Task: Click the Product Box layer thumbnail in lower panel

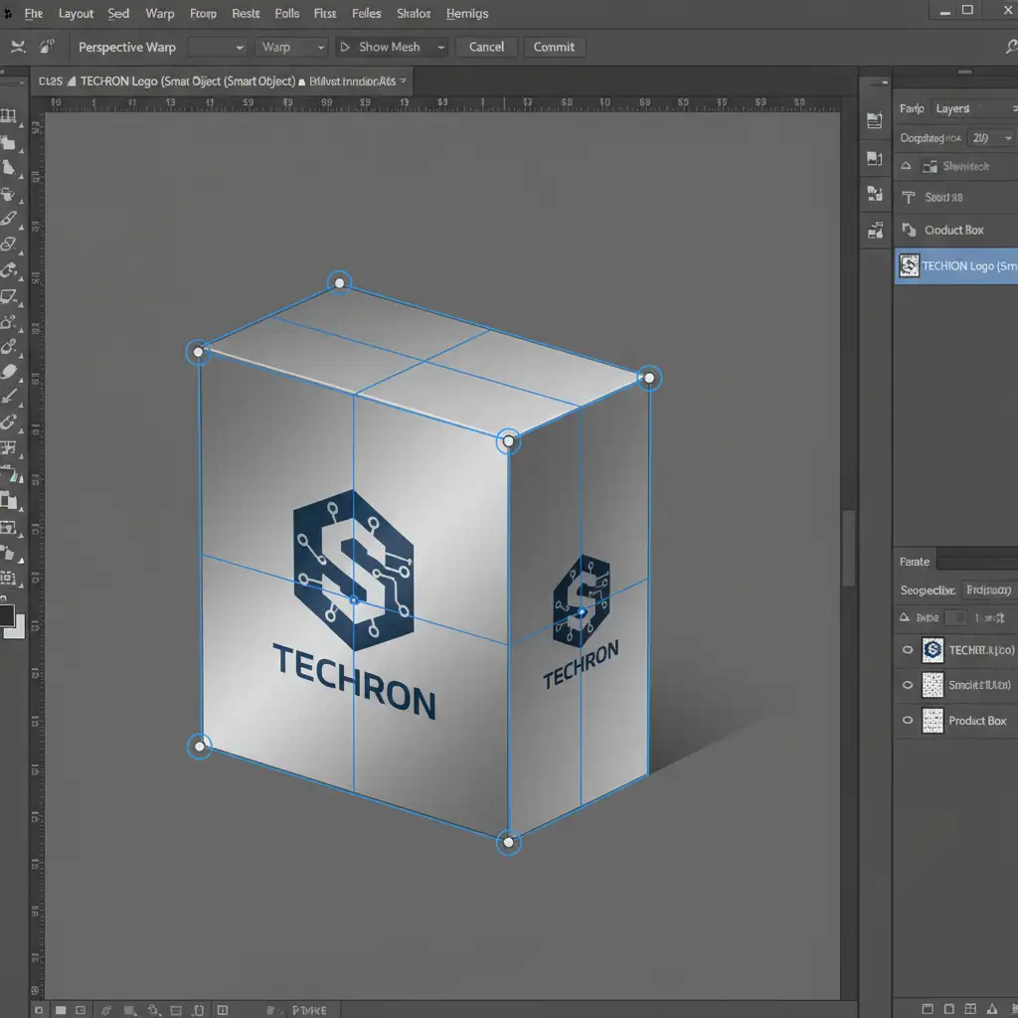Action: point(933,721)
